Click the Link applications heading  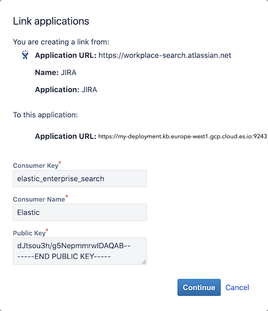51,21
